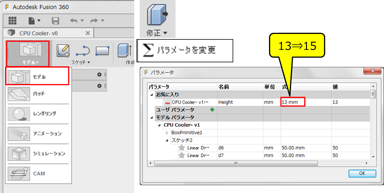Expand the BoxPrimitive1 node

pos(167,133)
